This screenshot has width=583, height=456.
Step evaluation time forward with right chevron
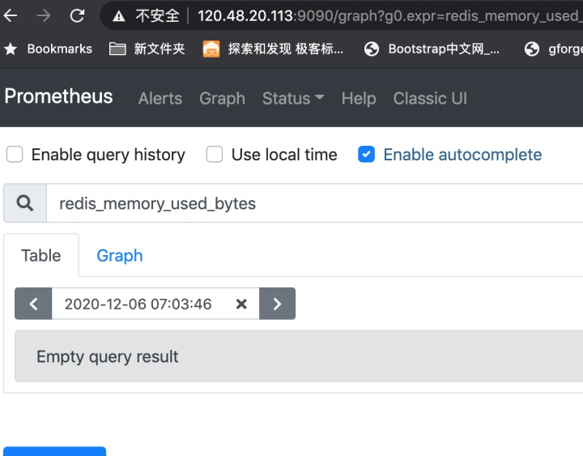278,304
